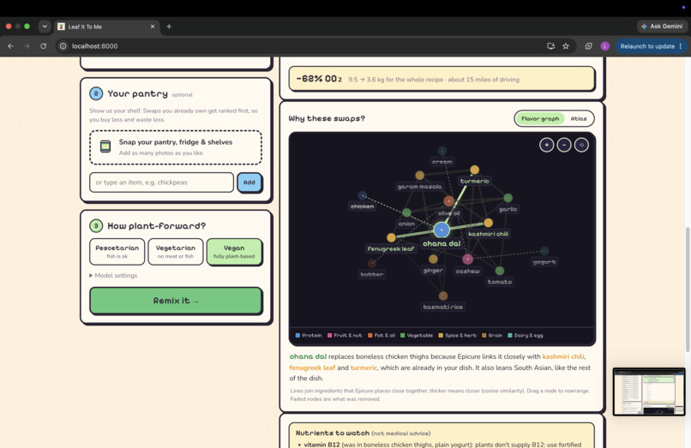691x448 pixels.
Task: Reset the flavor graph view
Action: (581, 145)
